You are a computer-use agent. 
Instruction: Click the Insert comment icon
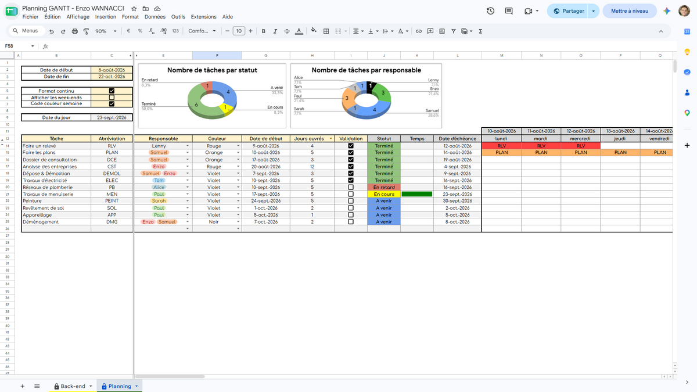pyautogui.click(x=430, y=31)
